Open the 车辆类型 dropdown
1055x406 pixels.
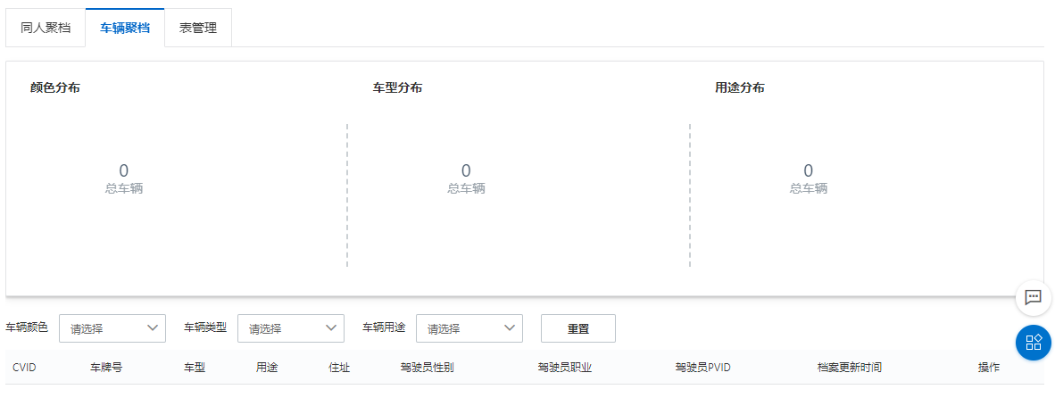[291, 328]
